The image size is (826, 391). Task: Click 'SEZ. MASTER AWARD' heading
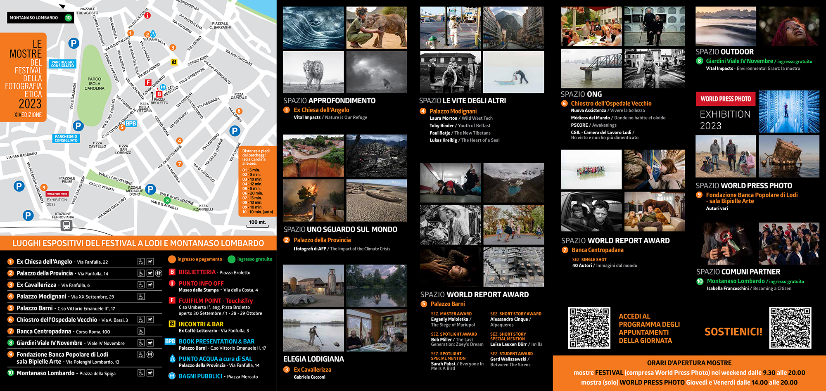(451, 314)
